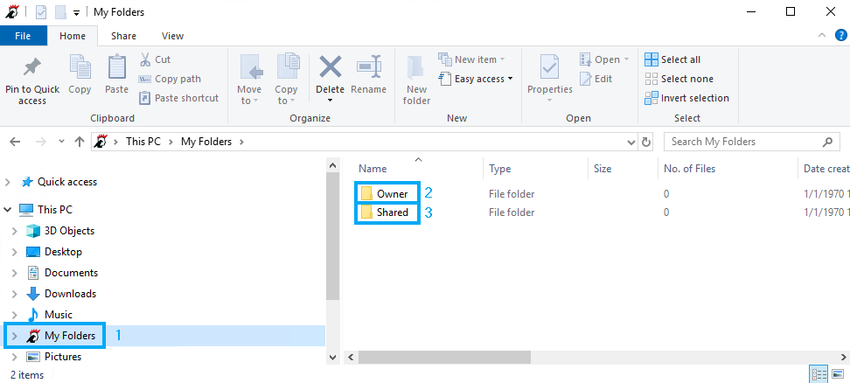This screenshot has height=383, width=850.
Task: Click the Rename icon
Action: 369,67
